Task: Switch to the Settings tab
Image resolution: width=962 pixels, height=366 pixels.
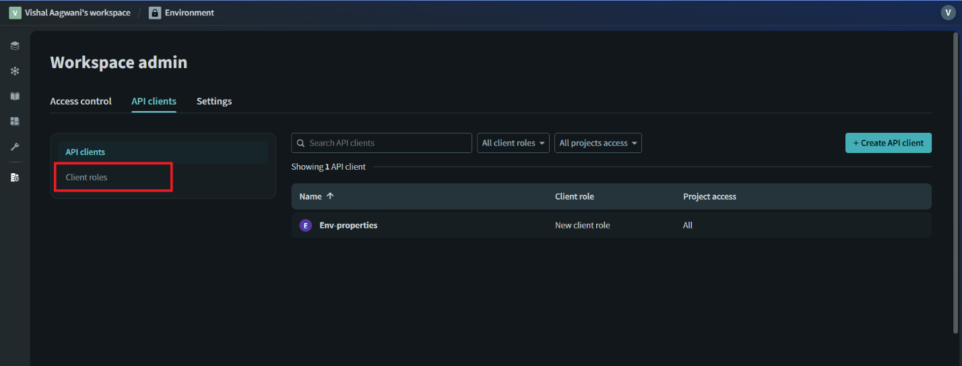Action: (x=214, y=101)
